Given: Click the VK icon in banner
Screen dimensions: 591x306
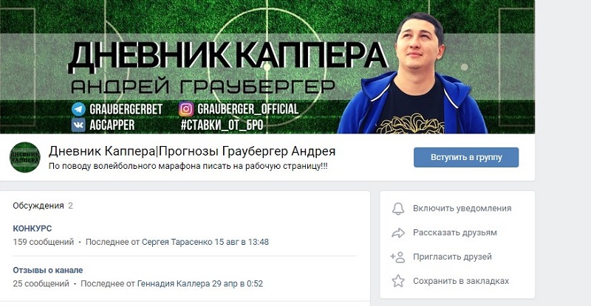Looking at the screenshot, I should click(x=78, y=125).
